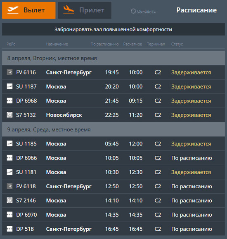The width and height of the screenshot is (227, 239).
Task: Click the refresh icon next to Обновить
Action: click(x=133, y=11)
